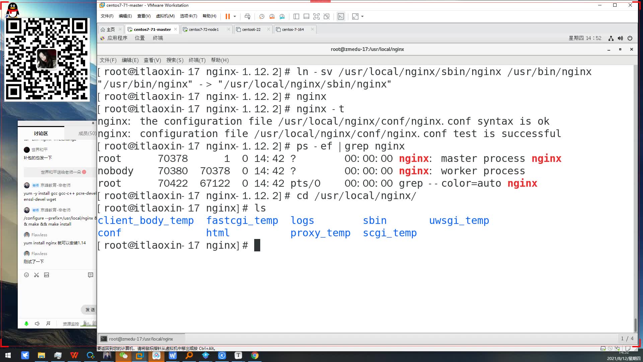Take a snapshot of this virtual machine
Image resolution: width=643 pixels, height=362 pixels.
coord(262,16)
